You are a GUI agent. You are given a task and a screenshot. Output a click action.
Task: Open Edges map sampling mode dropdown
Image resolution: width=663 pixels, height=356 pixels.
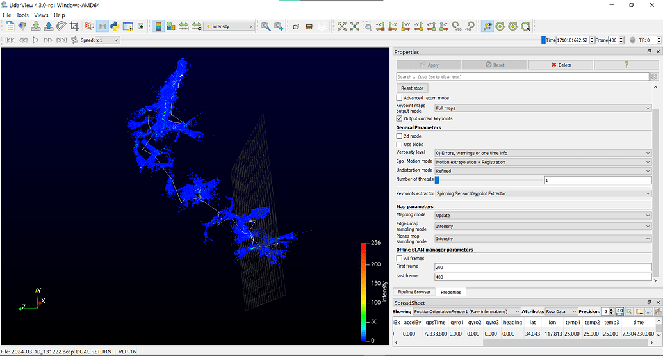543,226
